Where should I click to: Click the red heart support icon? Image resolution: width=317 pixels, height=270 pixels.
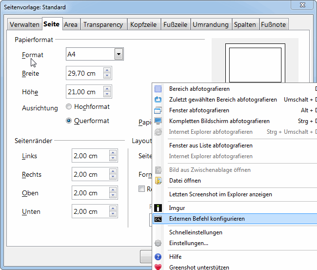click(x=158, y=267)
